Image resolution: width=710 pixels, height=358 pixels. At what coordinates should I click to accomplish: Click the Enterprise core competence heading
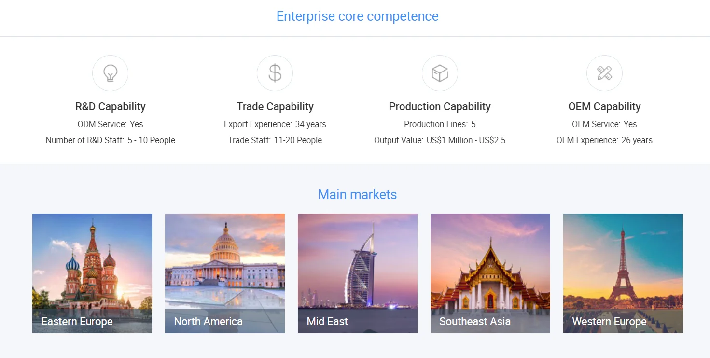[x=357, y=16]
